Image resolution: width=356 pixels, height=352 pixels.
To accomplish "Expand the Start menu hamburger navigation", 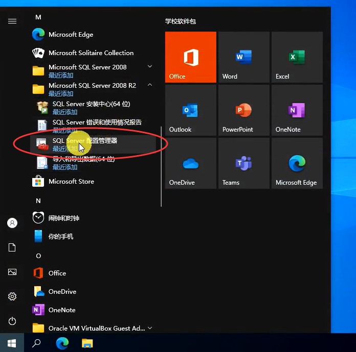I will click(12, 21).
